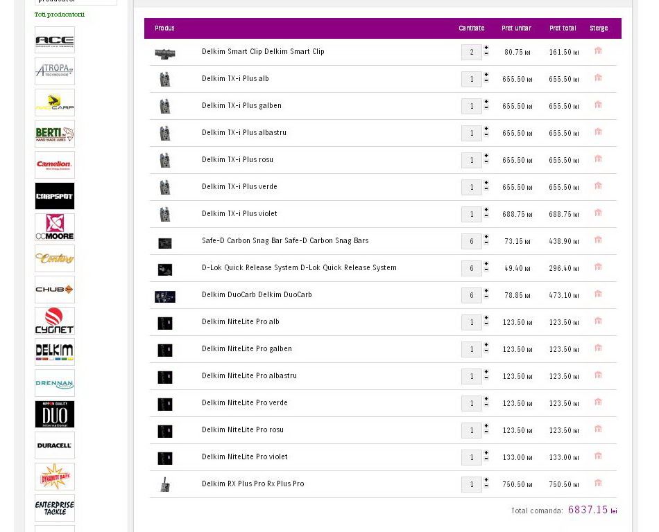
Task: Click trash icon for Delkim DuoCarb
Action: pos(598,294)
